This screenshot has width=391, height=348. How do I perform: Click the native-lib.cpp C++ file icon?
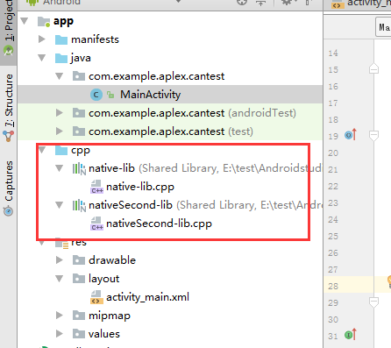pos(96,187)
